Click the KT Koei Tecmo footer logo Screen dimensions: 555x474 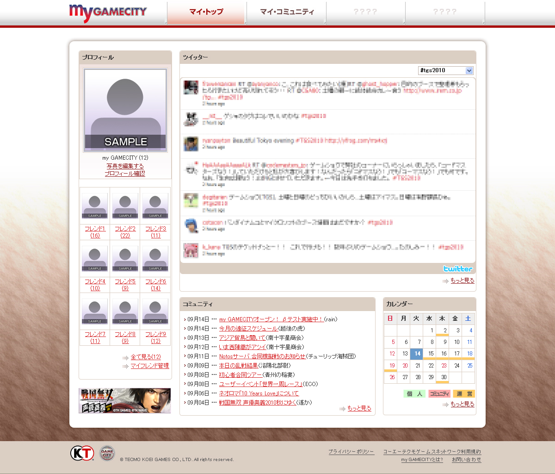pos(82,453)
